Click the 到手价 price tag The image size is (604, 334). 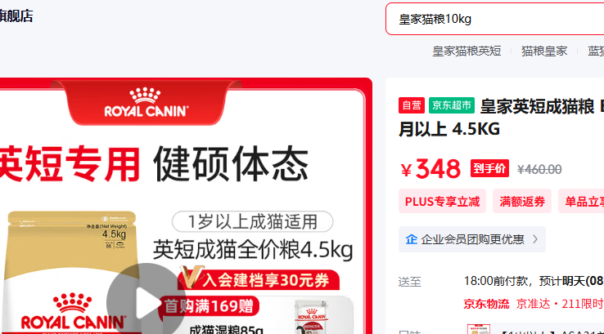click(489, 168)
